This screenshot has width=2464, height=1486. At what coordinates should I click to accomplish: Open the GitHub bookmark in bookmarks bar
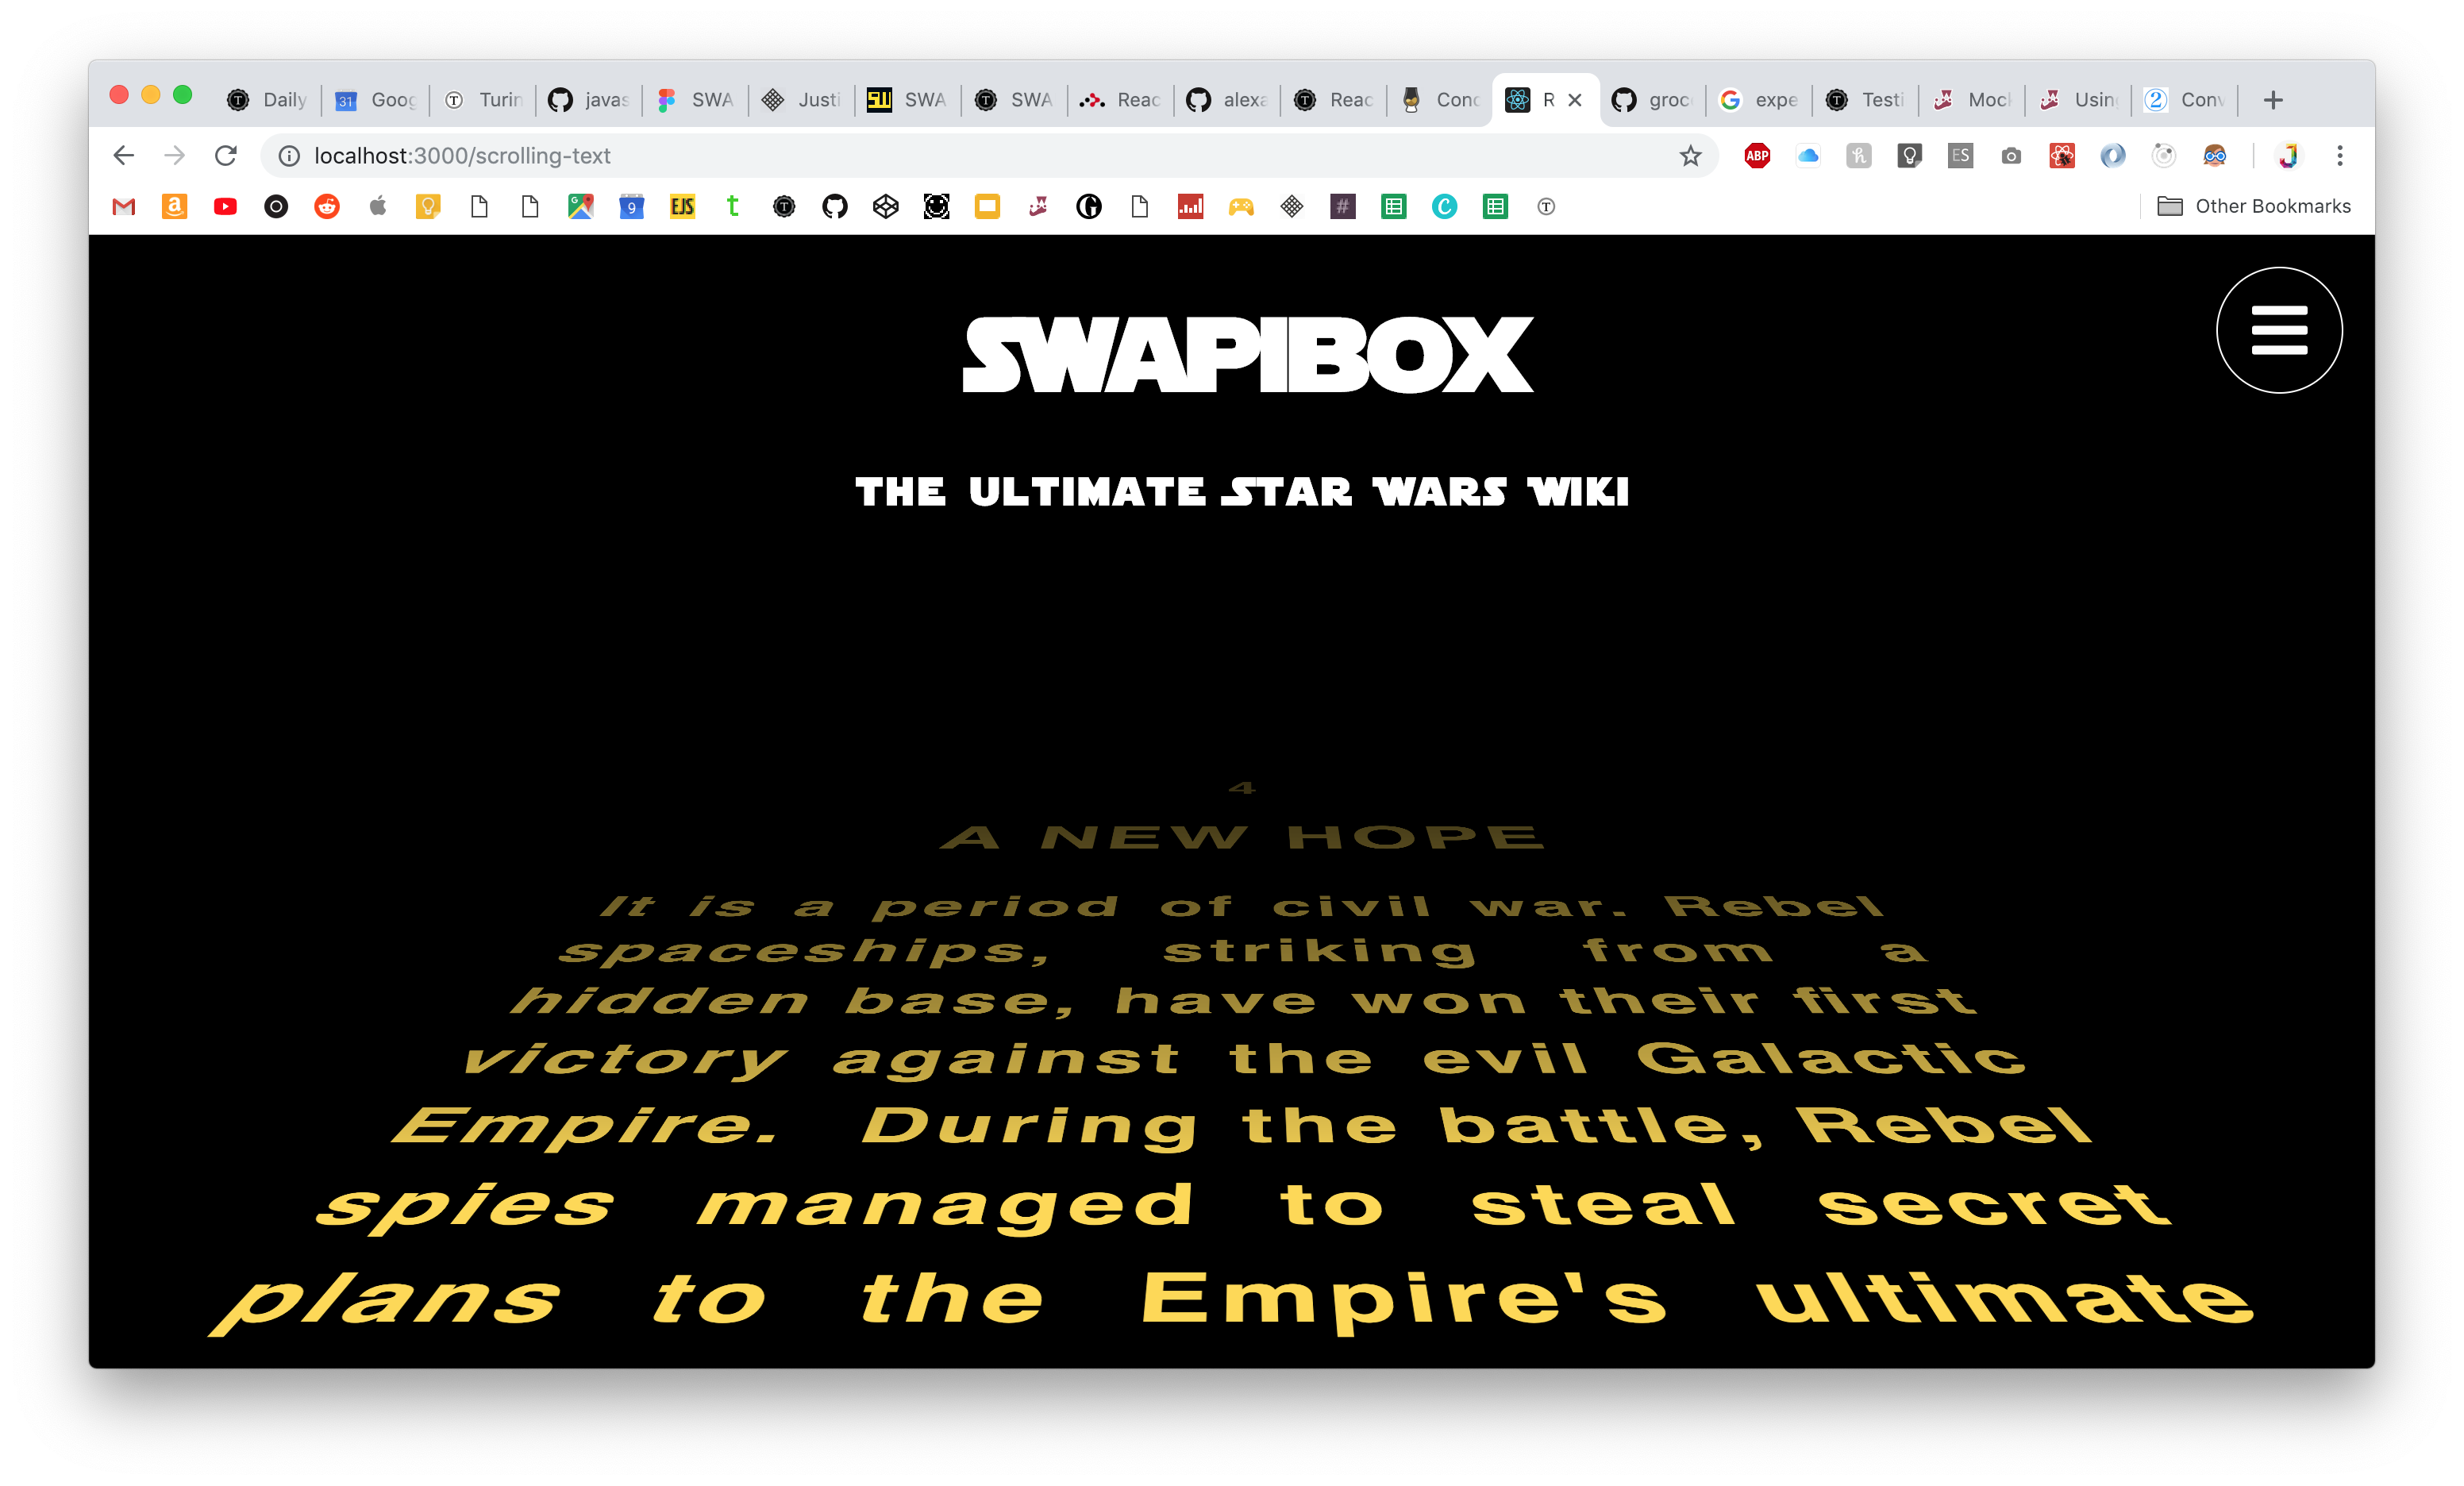click(x=835, y=207)
